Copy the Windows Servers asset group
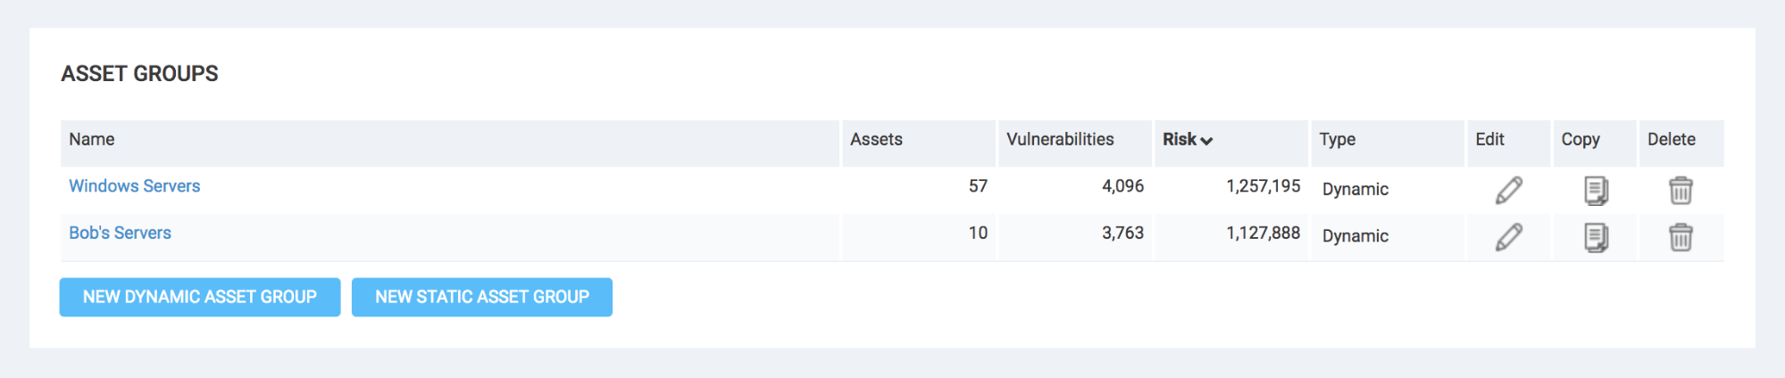Screen dimensions: 1785x378 click(1596, 190)
